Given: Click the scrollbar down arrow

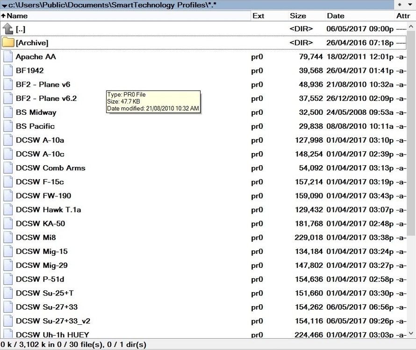Looking at the screenshot, I should pyautogui.click(x=411, y=333).
